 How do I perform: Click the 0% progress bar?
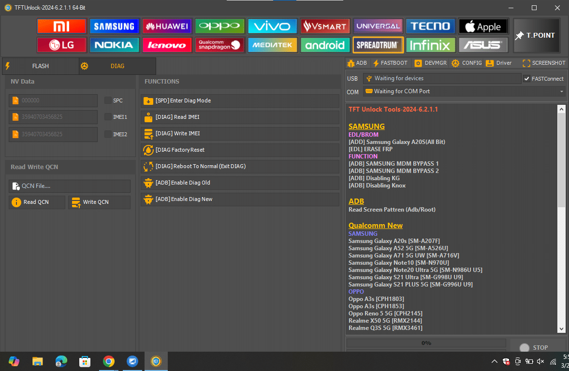(x=425, y=343)
